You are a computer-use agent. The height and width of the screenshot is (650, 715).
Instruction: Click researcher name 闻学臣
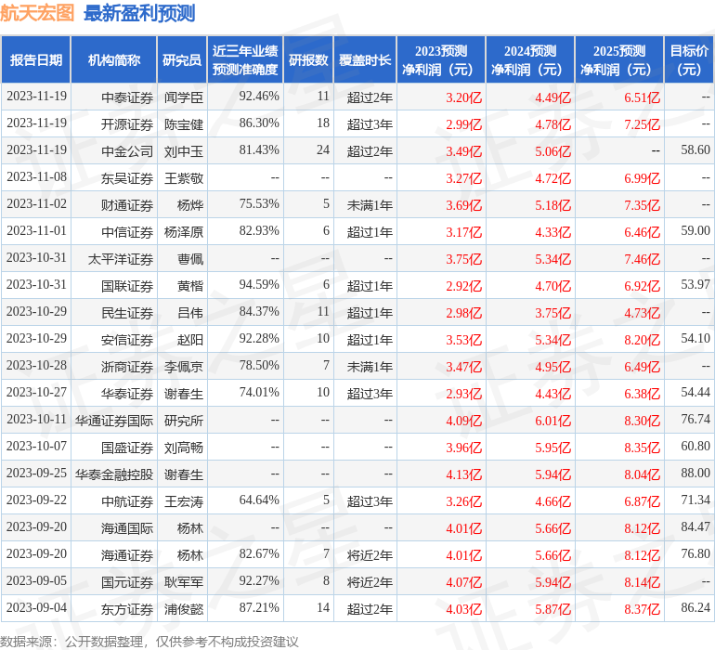(x=183, y=97)
